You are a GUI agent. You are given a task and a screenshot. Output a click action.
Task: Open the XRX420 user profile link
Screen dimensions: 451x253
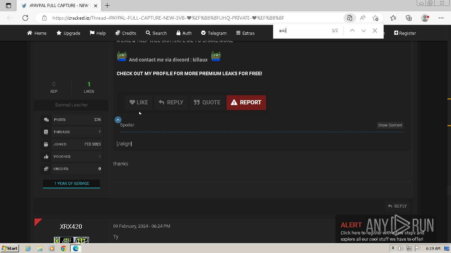(x=71, y=227)
